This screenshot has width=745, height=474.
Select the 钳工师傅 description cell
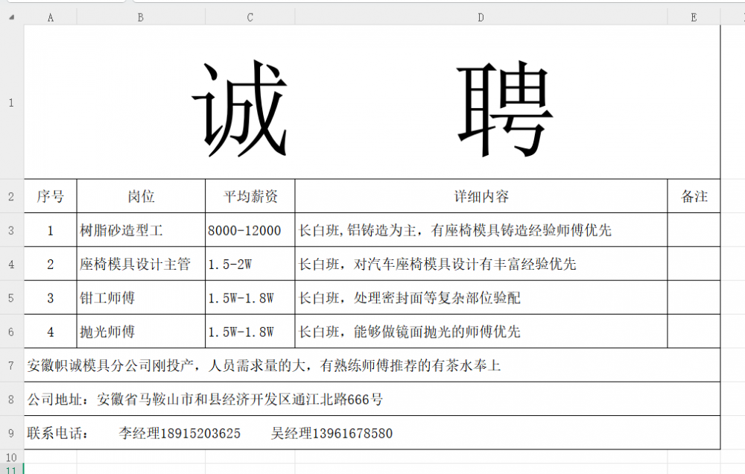(481, 298)
